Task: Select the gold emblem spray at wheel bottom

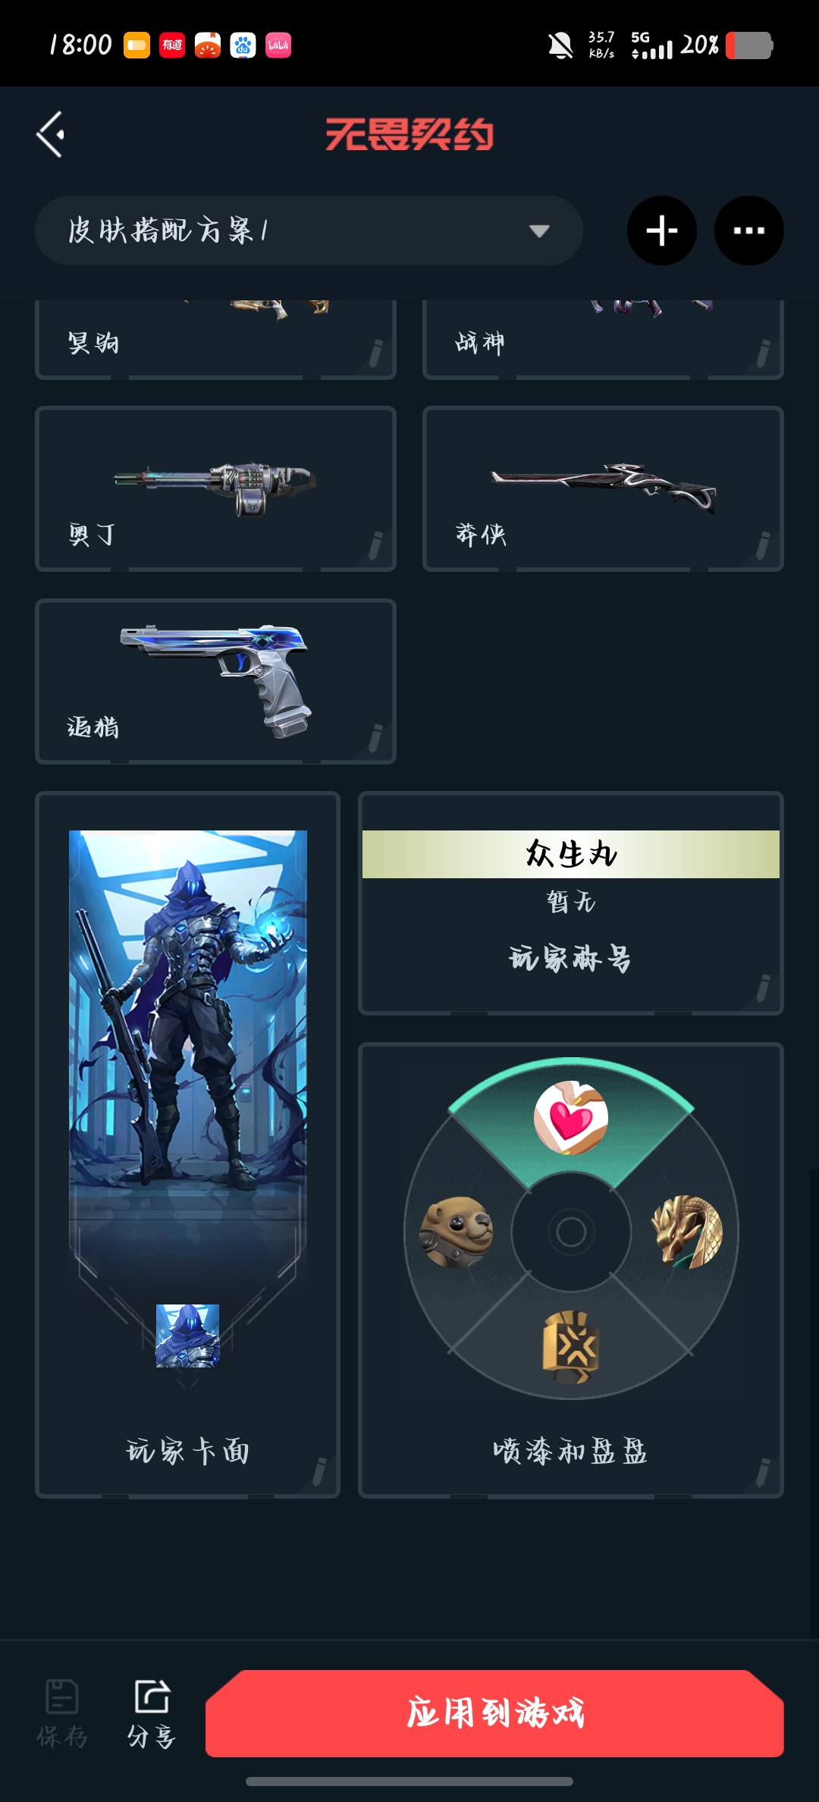Action: (x=571, y=1347)
